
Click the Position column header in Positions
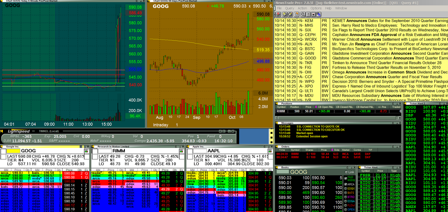pyautogui.click(x=295, y=107)
